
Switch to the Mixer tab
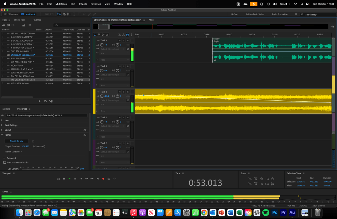[151, 20]
